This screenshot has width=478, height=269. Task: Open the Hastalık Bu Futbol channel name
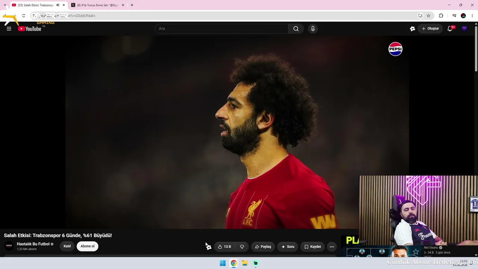(x=33, y=244)
